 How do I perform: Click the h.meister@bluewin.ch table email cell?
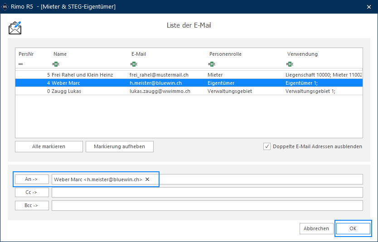click(x=155, y=83)
